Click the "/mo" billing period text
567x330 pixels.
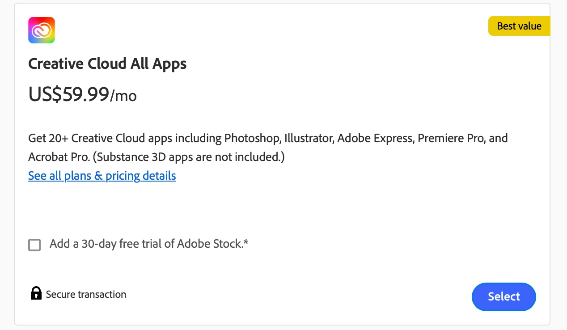(123, 96)
